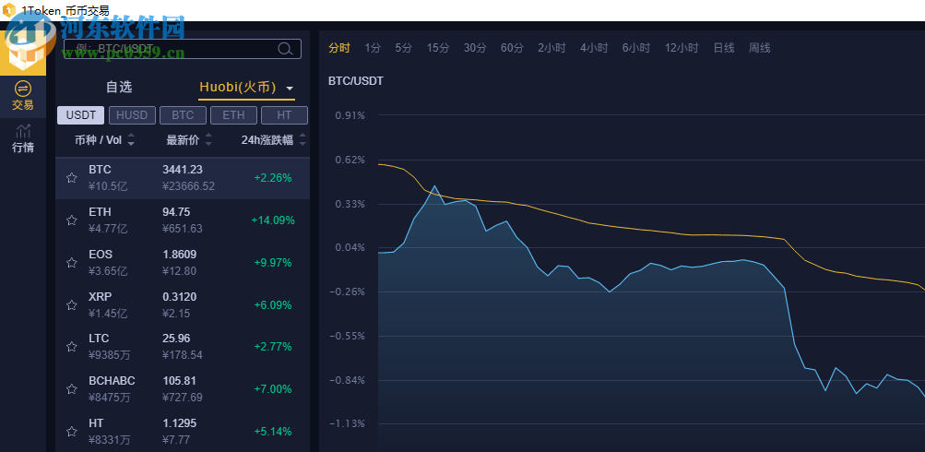Set chart interval to 15分
This screenshot has width=925, height=452.
coord(438,48)
